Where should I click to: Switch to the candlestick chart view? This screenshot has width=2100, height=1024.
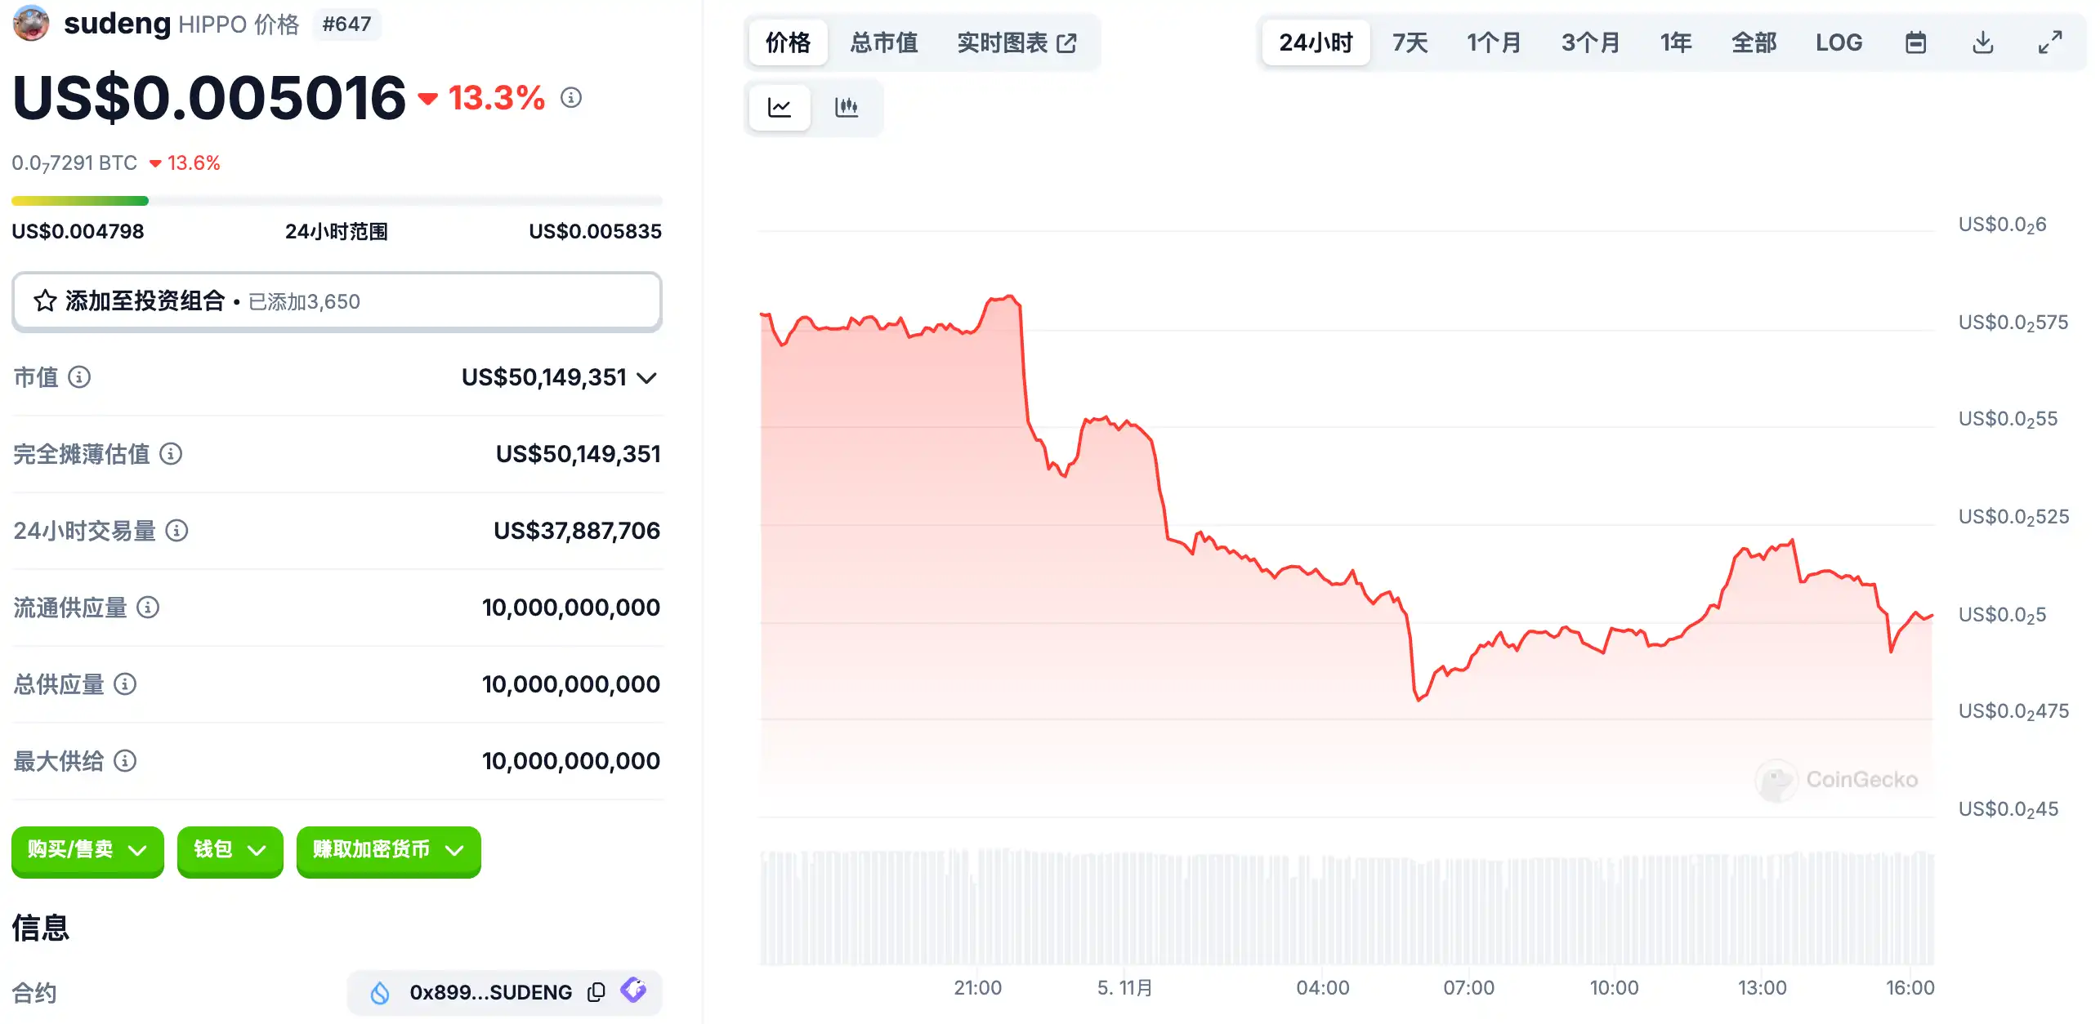point(847,107)
